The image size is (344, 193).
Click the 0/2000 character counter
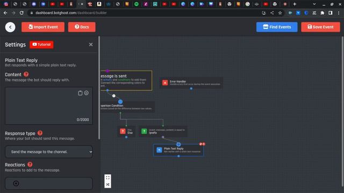click(83, 120)
